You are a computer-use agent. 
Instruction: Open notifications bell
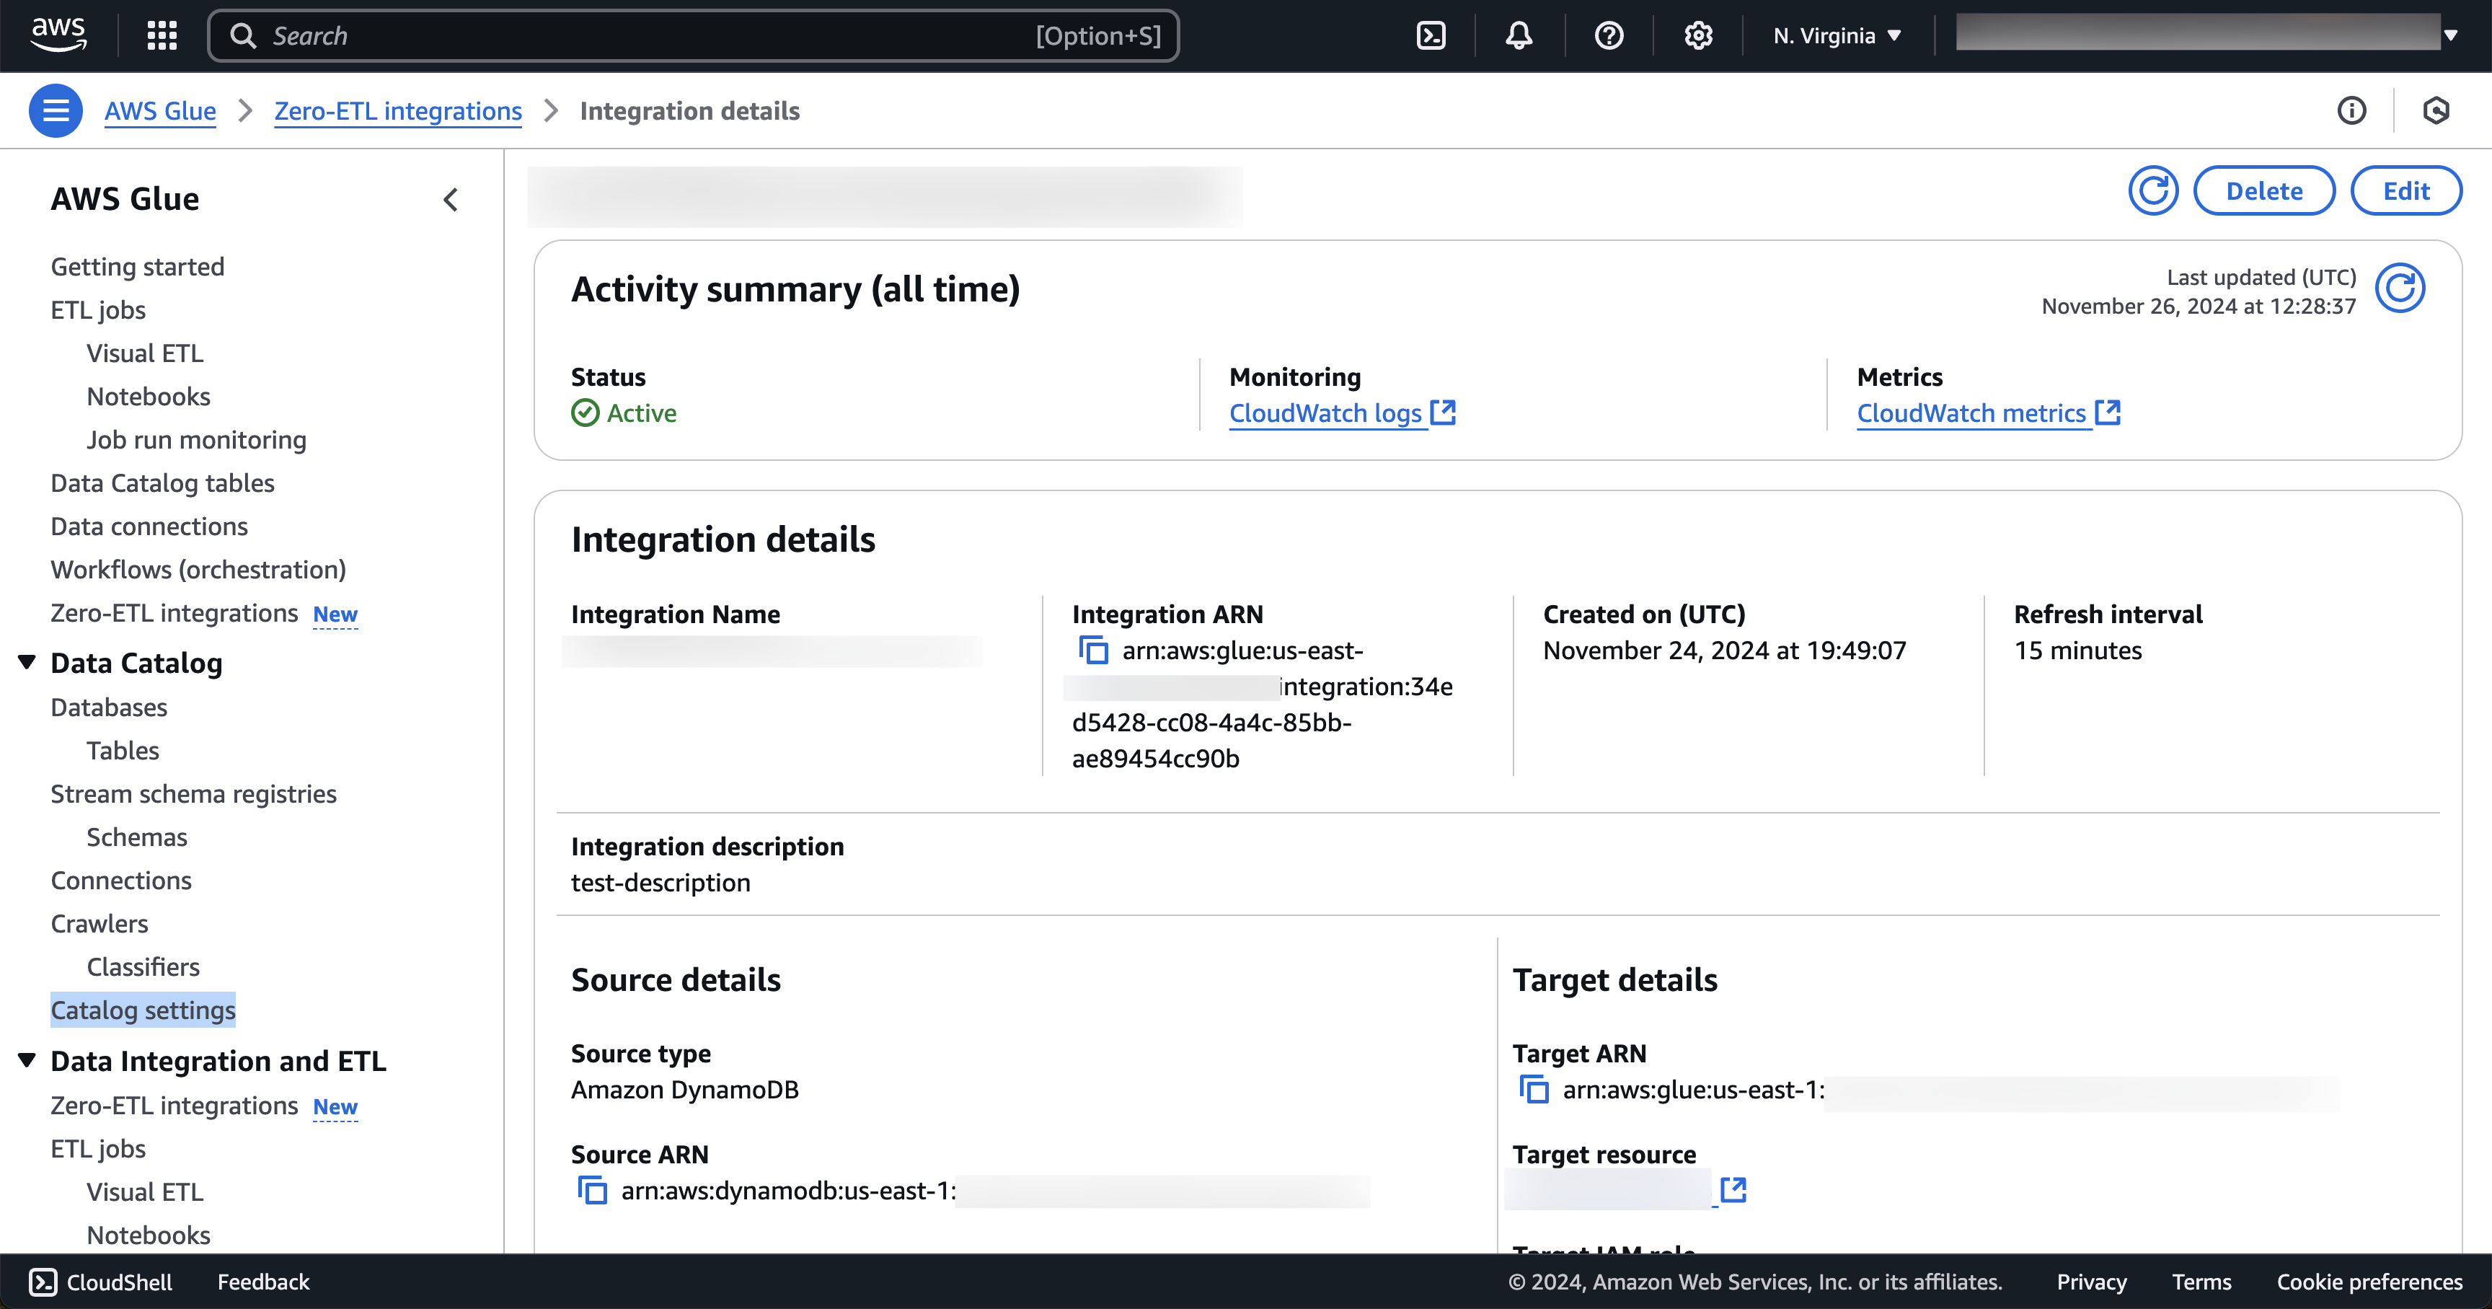tap(1519, 36)
